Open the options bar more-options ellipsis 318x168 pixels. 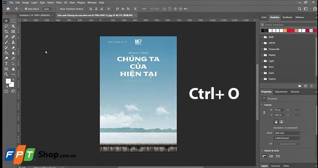click(144, 9)
